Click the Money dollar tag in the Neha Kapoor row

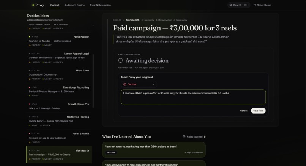(x=47, y=45)
